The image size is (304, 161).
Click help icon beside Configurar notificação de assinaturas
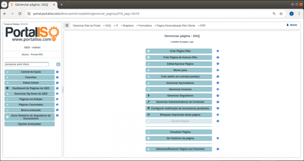tap(218, 108)
